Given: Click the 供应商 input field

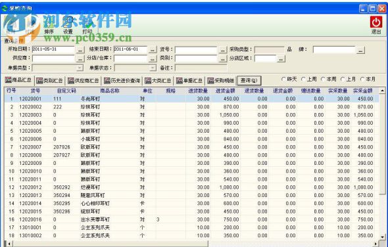Looking at the screenshot, I should click(x=53, y=58).
